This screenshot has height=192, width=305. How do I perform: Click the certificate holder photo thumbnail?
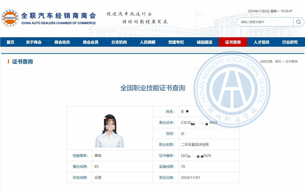click(109, 131)
